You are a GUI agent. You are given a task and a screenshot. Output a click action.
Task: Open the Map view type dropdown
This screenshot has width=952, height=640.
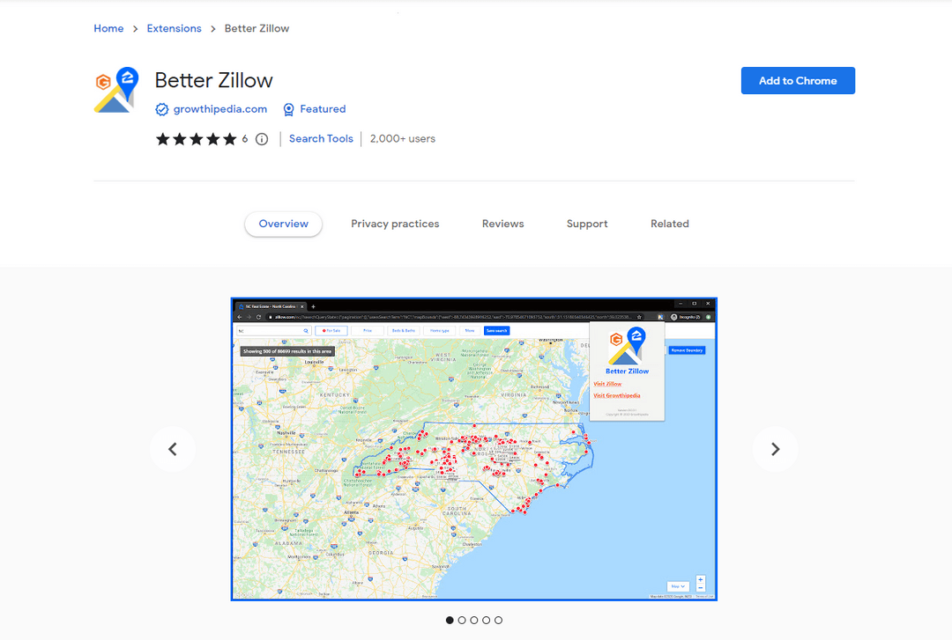click(677, 585)
